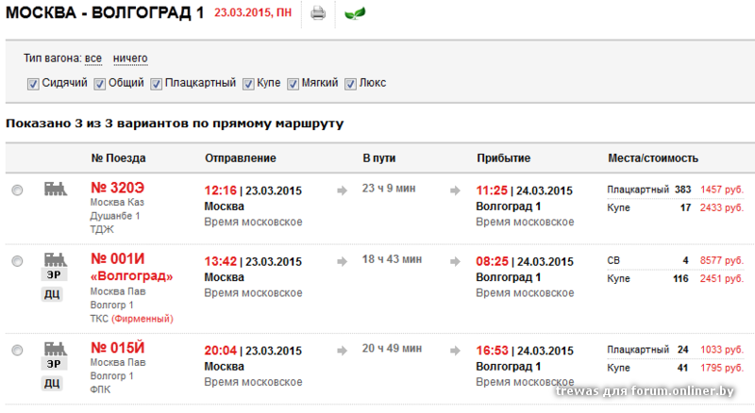
Task: Select radio button for train 320Э
Action: tap(17, 190)
